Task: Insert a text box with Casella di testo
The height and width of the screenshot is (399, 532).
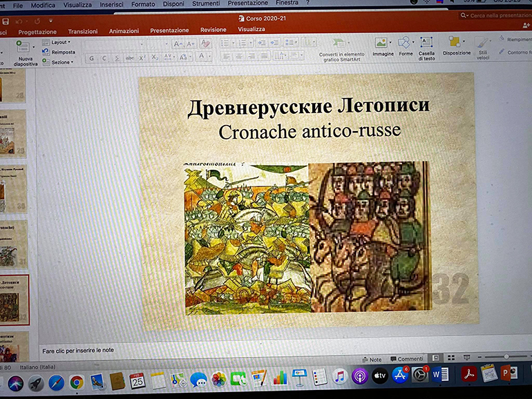Action: [x=426, y=49]
